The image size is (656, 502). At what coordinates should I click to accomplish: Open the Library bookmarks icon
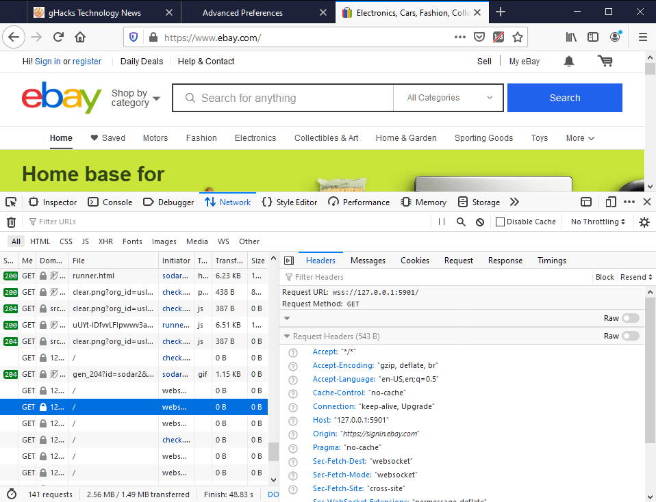point(571,37)
